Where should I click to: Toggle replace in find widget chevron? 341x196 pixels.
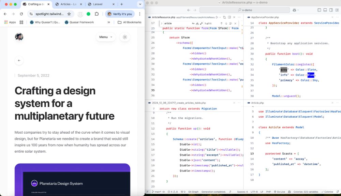tap(161, 23)
